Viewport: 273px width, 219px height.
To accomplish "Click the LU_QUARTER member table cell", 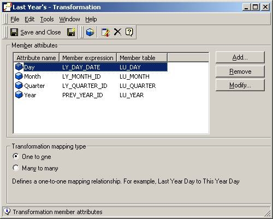I will coord(138,86).
